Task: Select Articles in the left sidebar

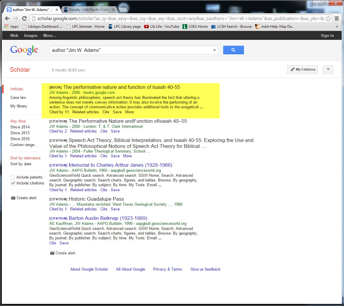Action: 17,89
